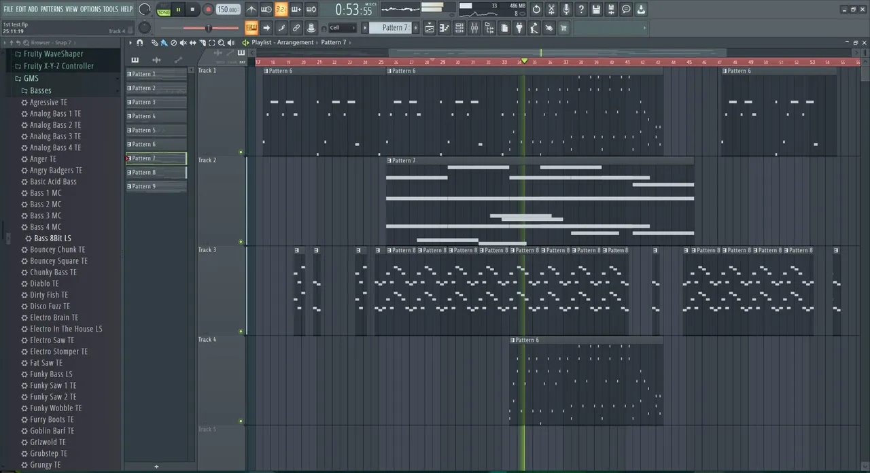
Task: Click the download/export icon
Action: click(x=641, y=10)
